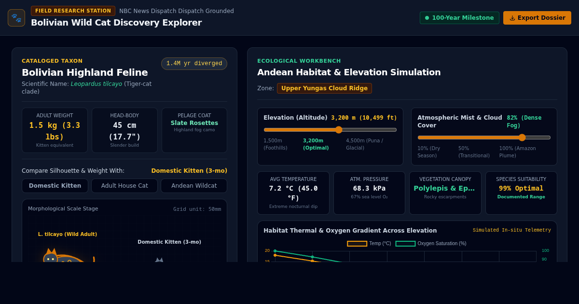Click the paw print logo icon
Viewport: 579px width, 304px height.
[x=16, y=18]
